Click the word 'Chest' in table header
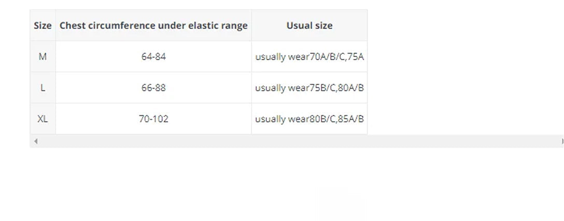 tap(73, 25)
